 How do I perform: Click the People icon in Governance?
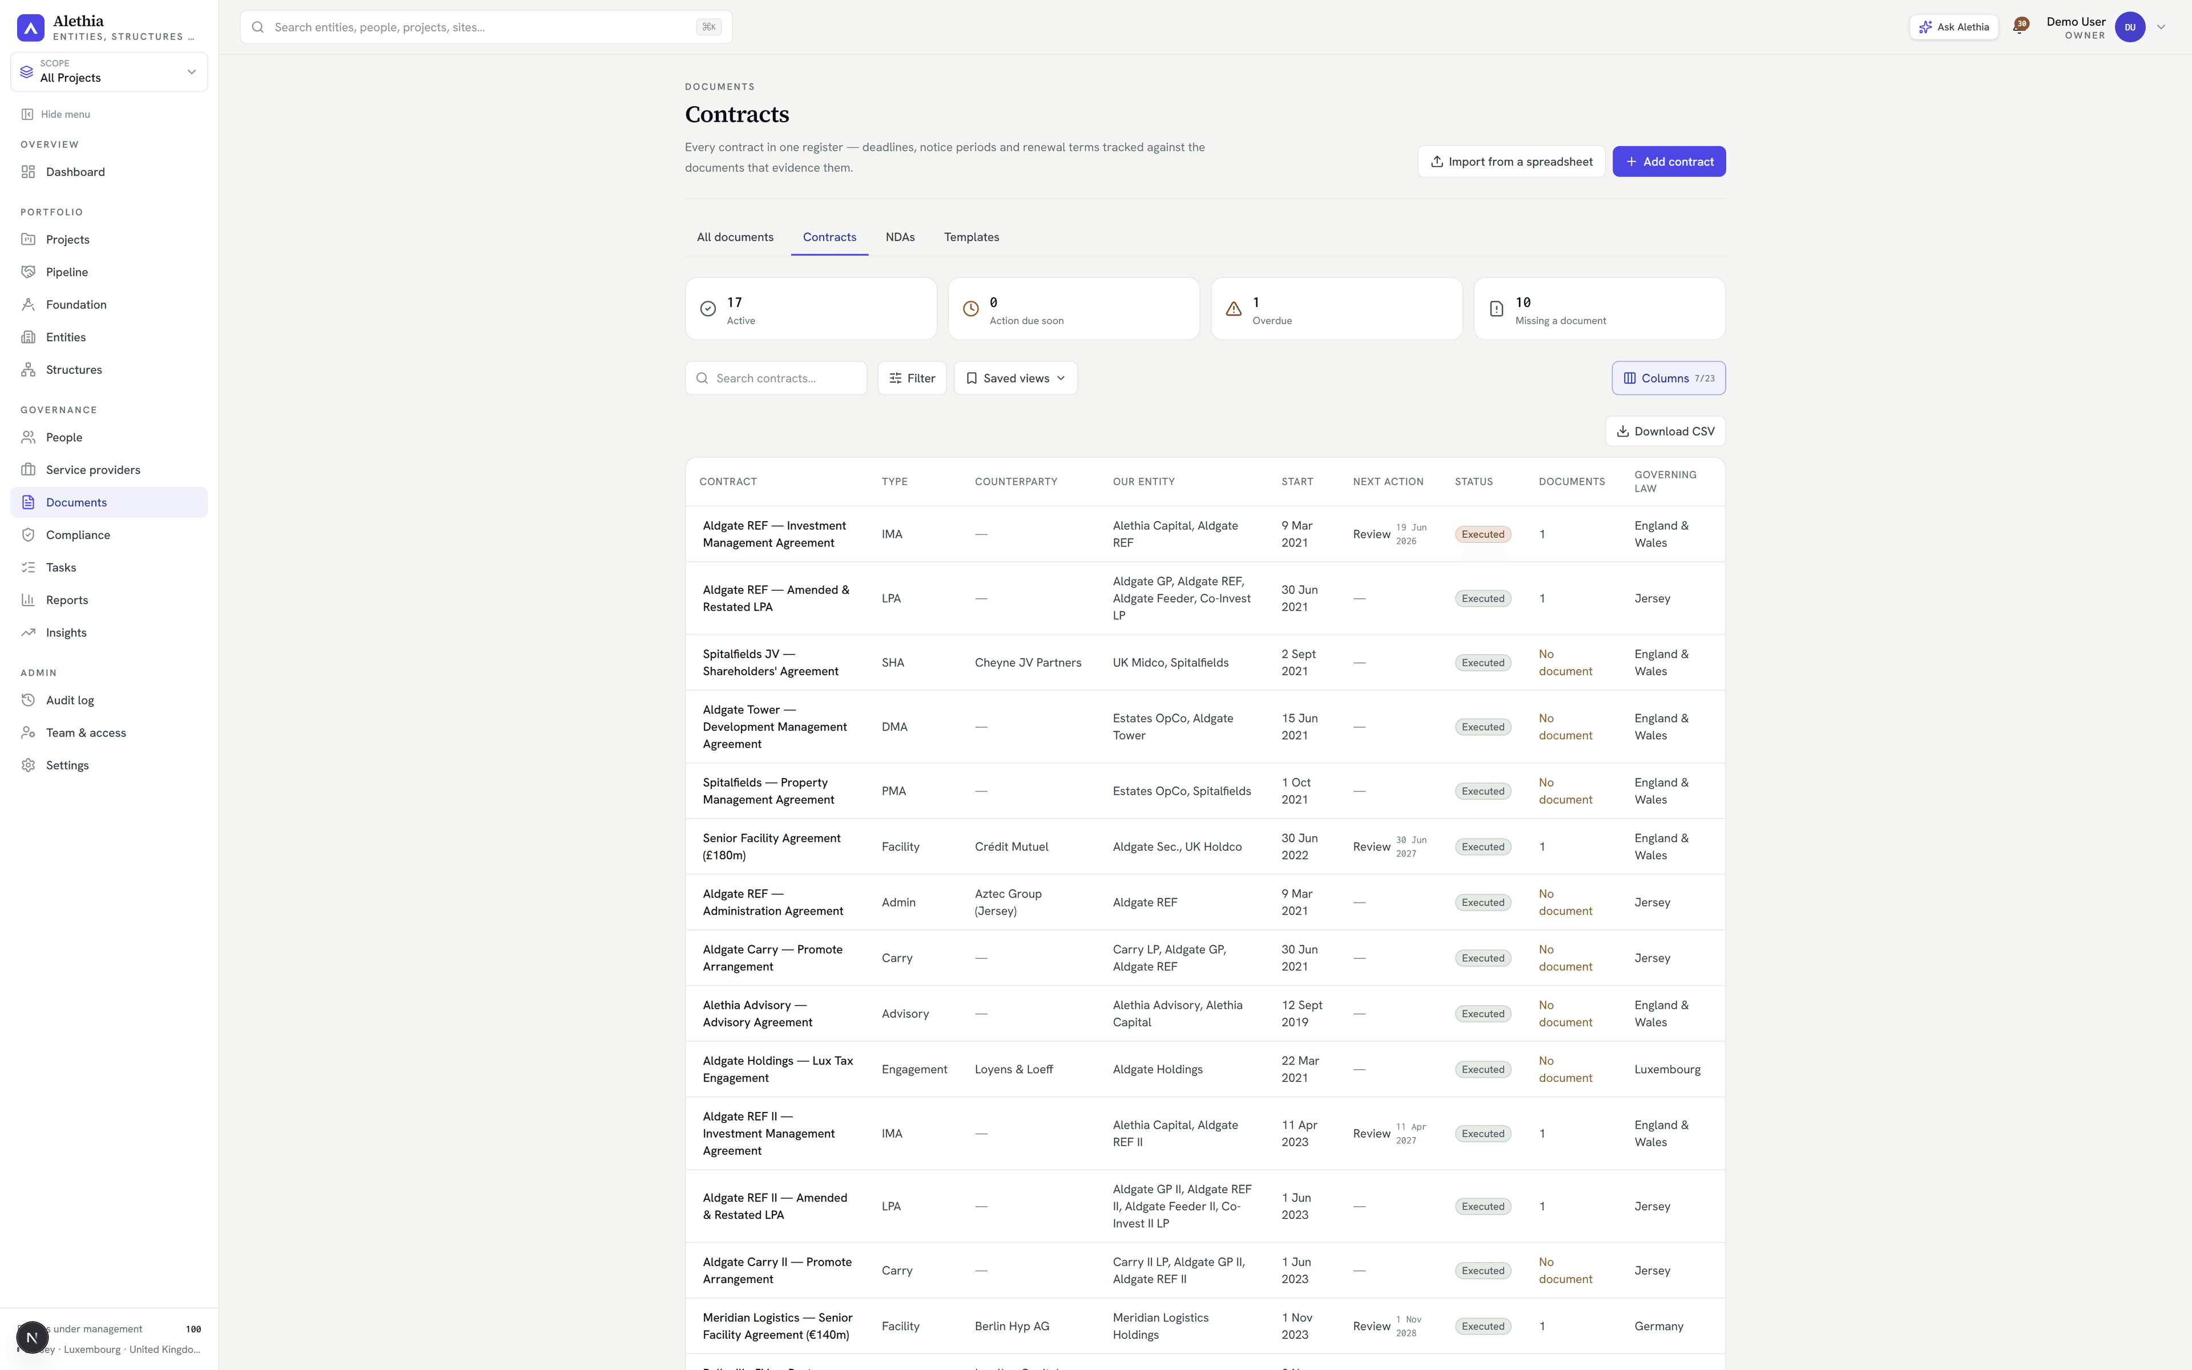(x=28, y=437)
